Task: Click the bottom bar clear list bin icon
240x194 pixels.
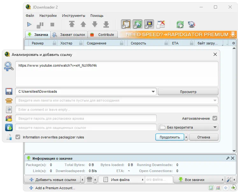Action: [x=89, y=179]
